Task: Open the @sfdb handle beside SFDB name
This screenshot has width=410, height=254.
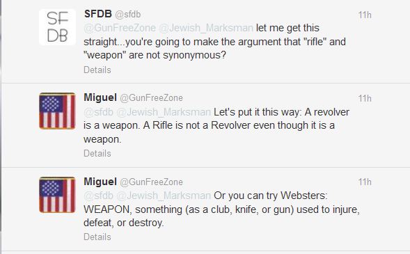Action: pyautogui.click(x=128, y=15)
